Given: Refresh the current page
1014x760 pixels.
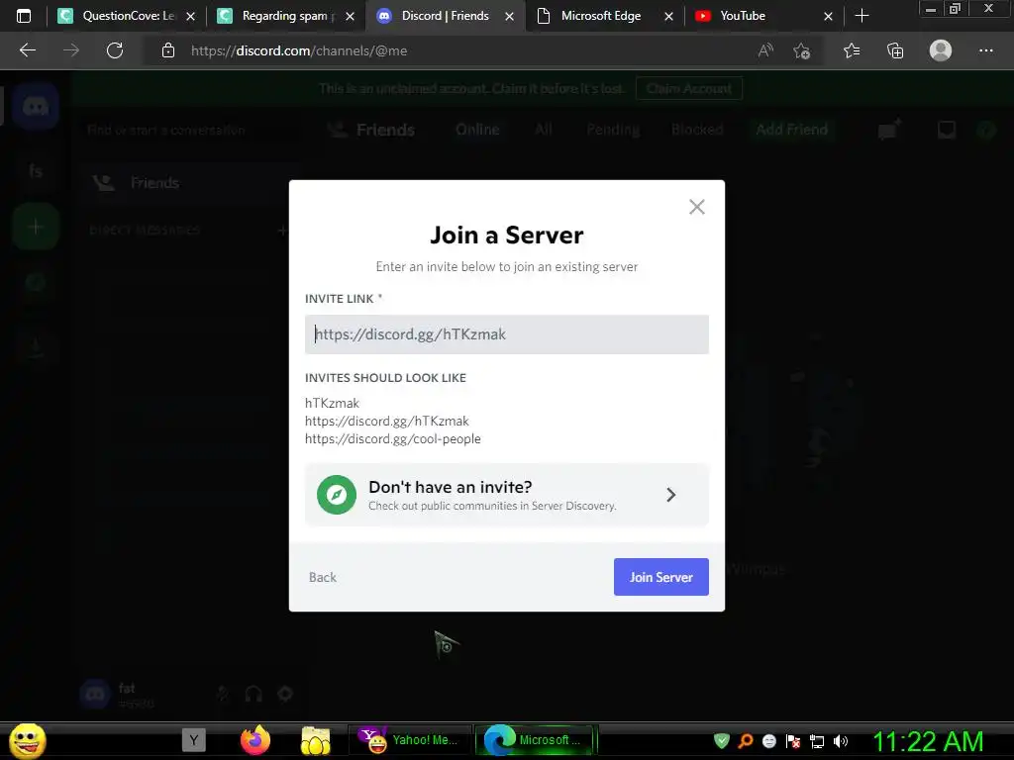Looking at the screenshot, I should [x=115, y=50].
